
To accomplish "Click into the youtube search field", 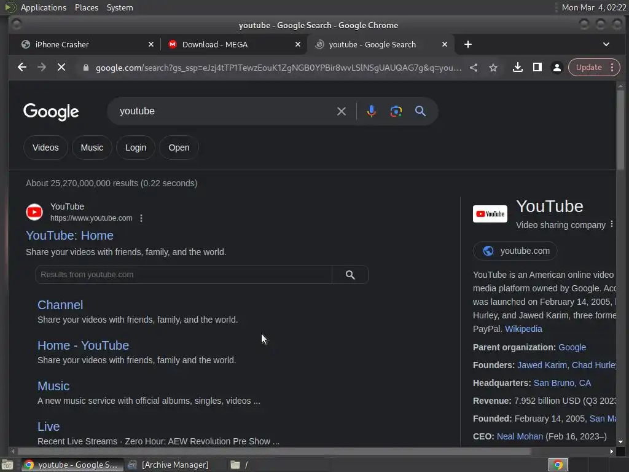I will point(225,111).
